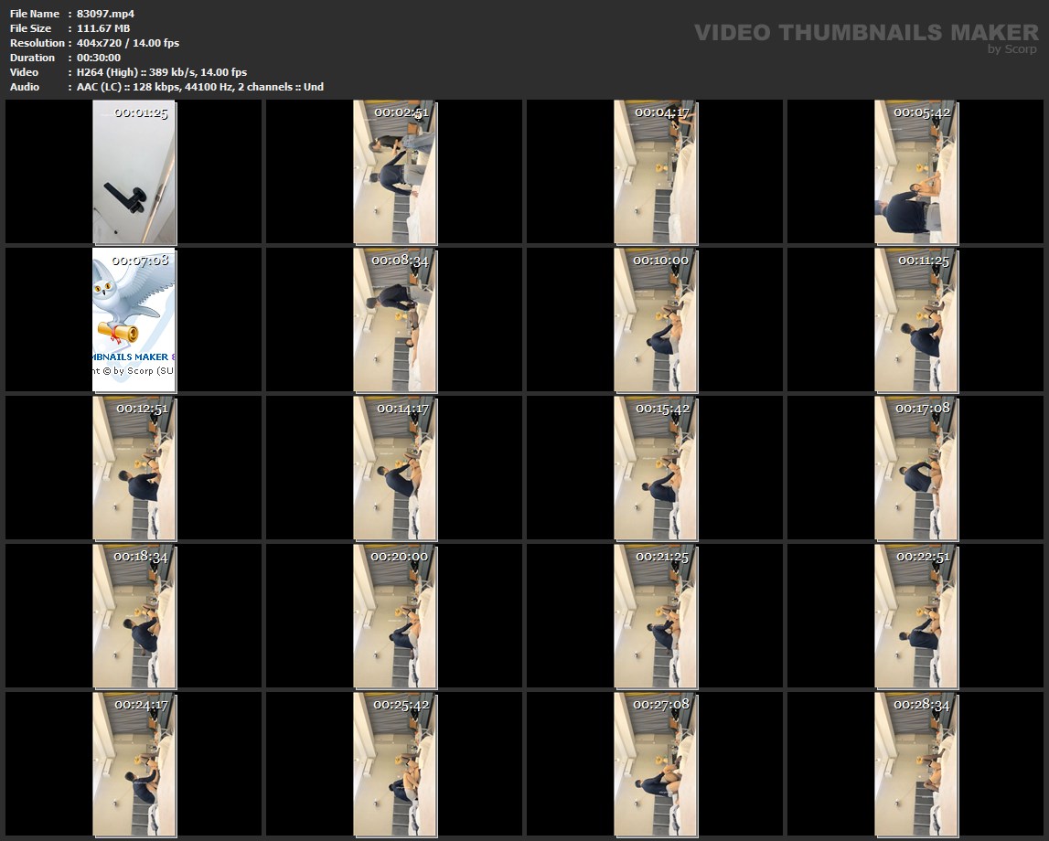Image resolution: width=1049 pixels, height=841 pixels.
Task: Click the 00:07:08 timestamp label
Action: pyautogui.click(x=140, y=261)
